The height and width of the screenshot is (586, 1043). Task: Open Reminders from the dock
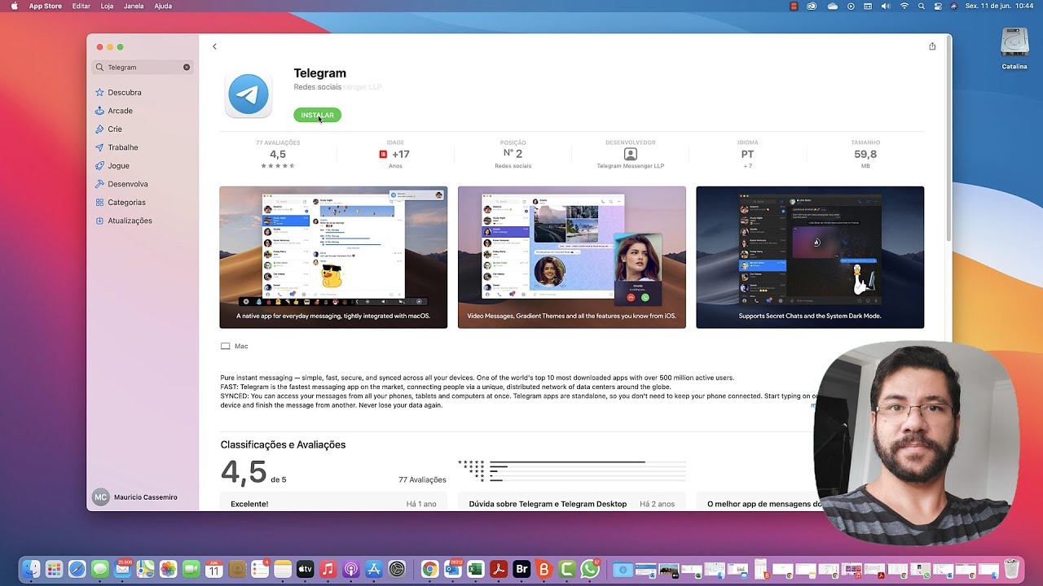tap(260, 570)
